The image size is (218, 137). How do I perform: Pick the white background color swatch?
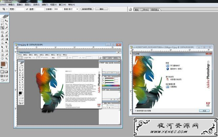(x=5, y=67)
